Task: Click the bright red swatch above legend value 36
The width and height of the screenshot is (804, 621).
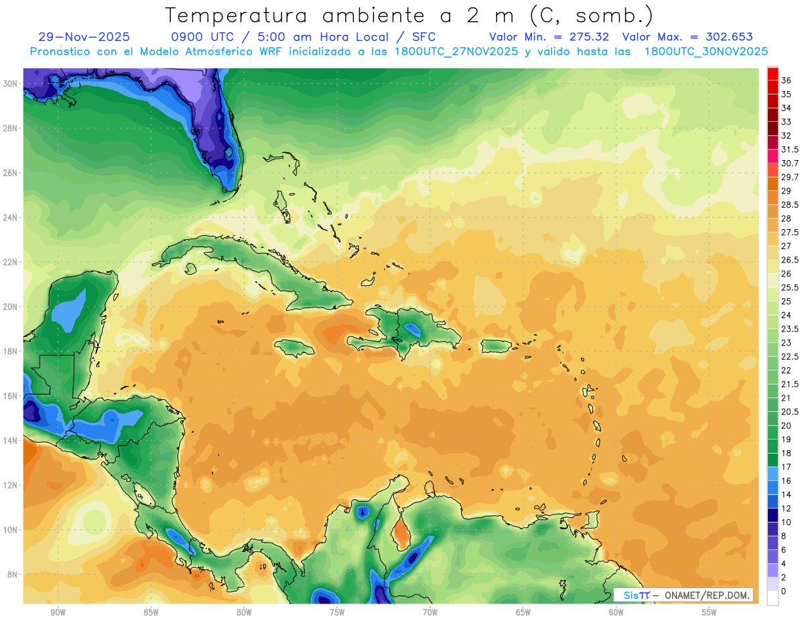Action: (773, 74)
